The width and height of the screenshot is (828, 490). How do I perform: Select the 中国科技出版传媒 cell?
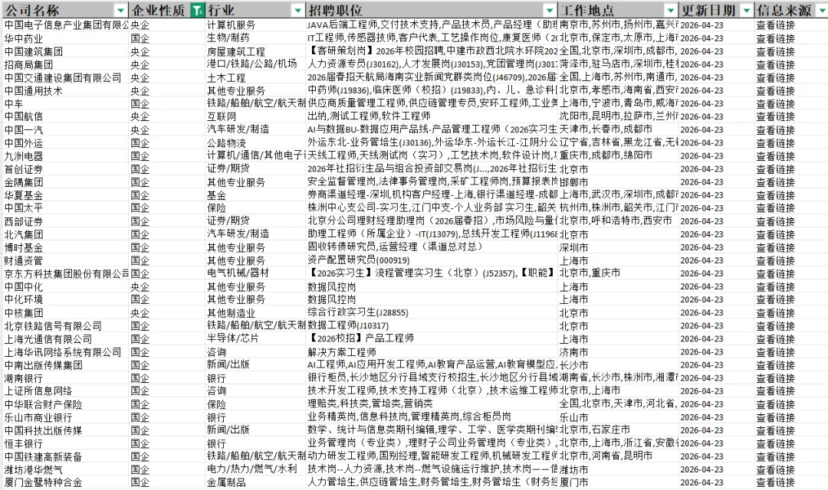pos(65,430)
